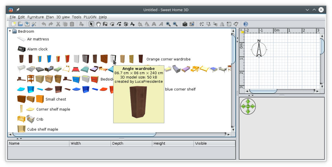Click the plan vertical scrollbar down arrow
The width and height of the screenshot is (332, 167).
click(x=322, y=87)
